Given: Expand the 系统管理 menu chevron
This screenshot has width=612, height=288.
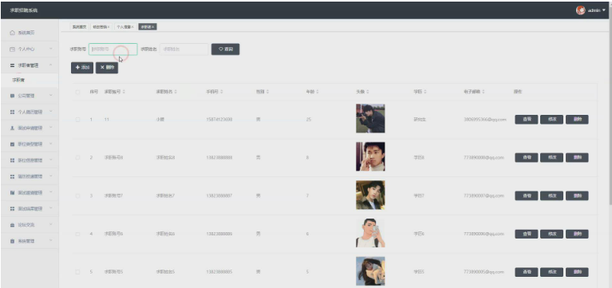Looking at the screenshot, I should coord(51,241).
